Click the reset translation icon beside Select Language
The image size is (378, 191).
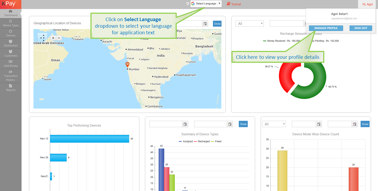188,4
